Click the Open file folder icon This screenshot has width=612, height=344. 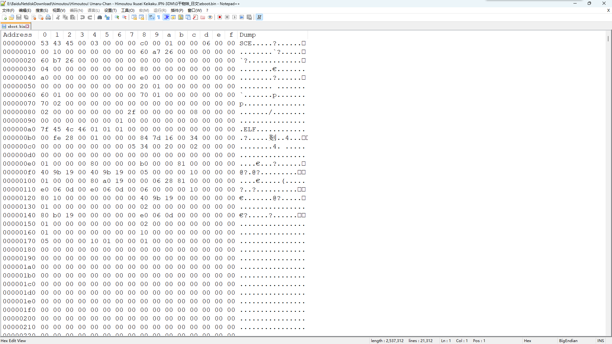click(11, 17)
